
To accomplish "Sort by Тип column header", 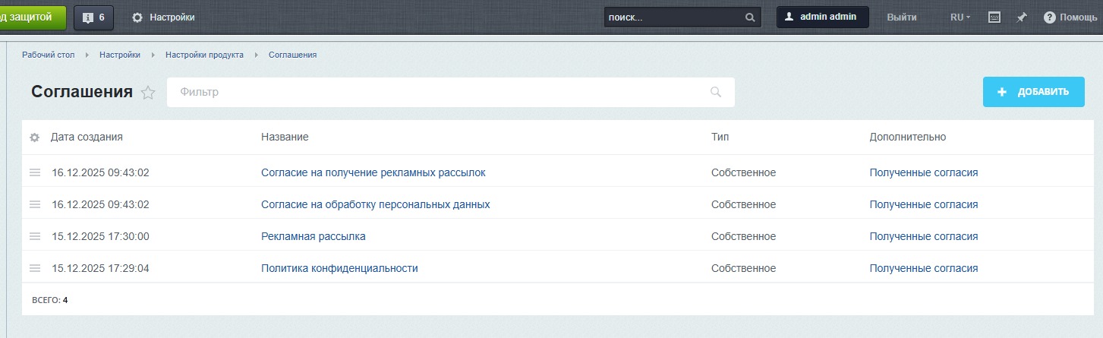I will (x=720, y=137).
